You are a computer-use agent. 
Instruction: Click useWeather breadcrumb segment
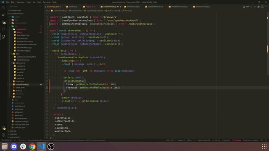tap(76, 10)
